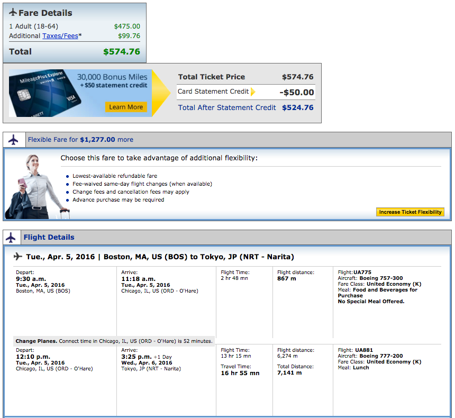Click the small plane icon before Tue., Apr. 5
The width and height of the screenshot is (455, 418).
[x=18, y=257]
